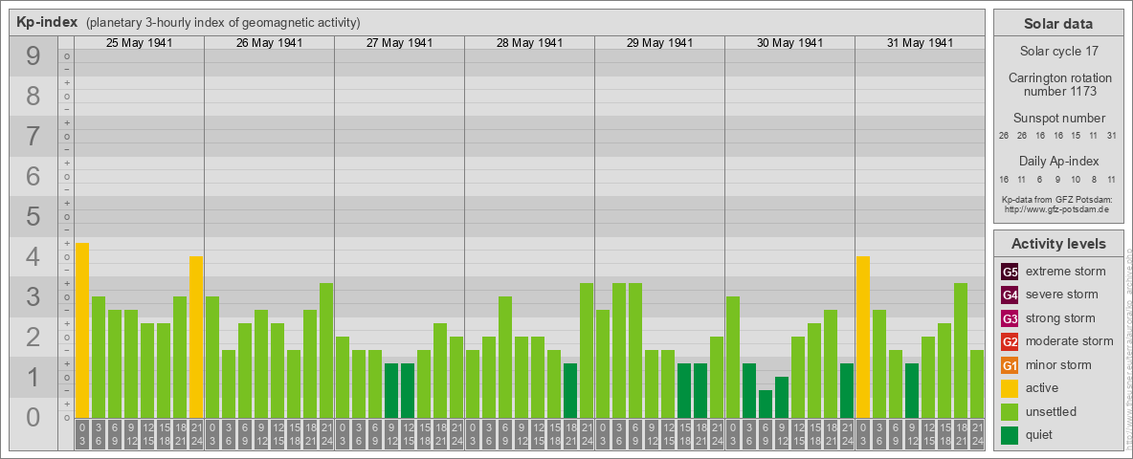Click the Daily Ap-index label
Image resolution: width=1133 pixels, height=459 pixels.
1058,161
